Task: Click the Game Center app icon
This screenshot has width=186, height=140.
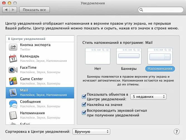Action: [x=13, y=81]
